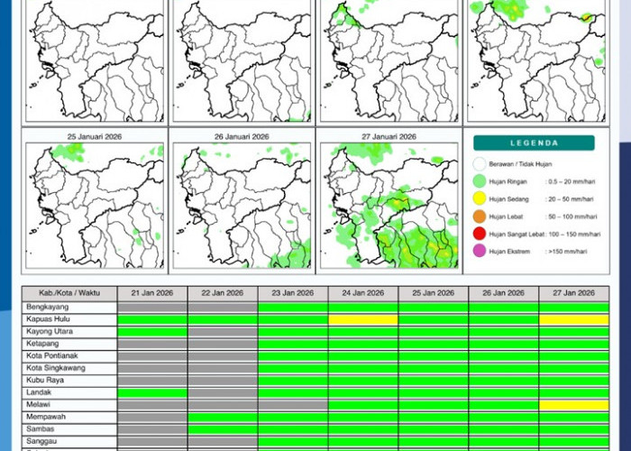Click the 27 Jan 2026 column header
Screen dimensions: 631x451
point(573,293)
